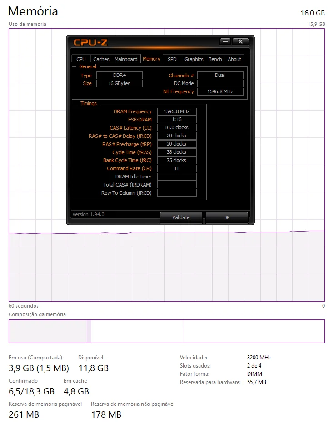Click the hardware reserved value 55,7 MB
334x429 pixels.
tap(257, 382)
